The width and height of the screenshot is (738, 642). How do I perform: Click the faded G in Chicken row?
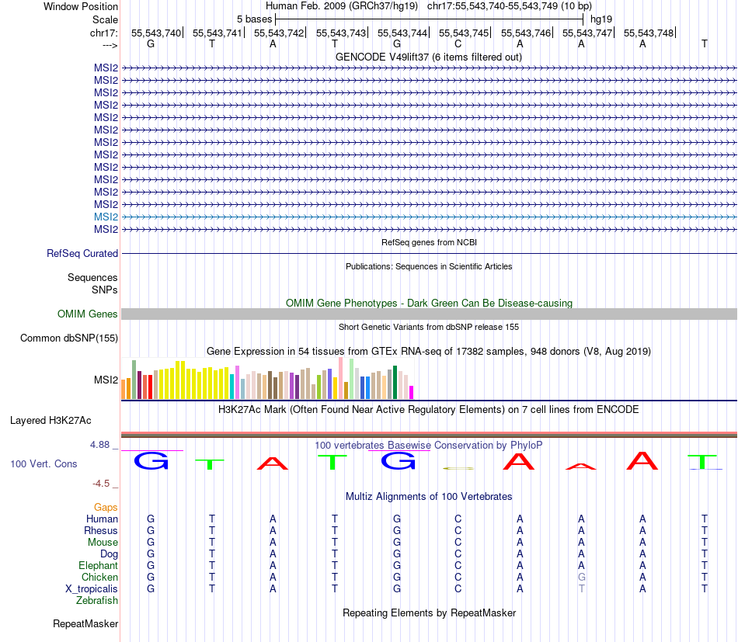coord(582,577)
